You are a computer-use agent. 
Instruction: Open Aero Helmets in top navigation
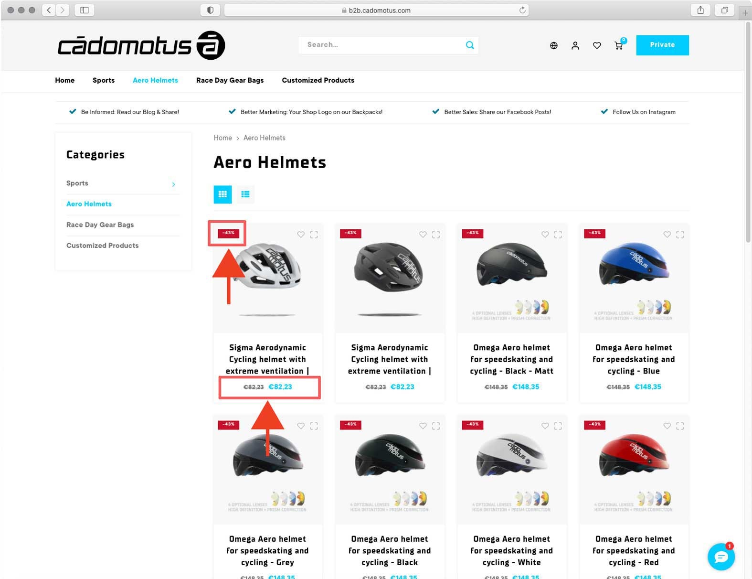coord(155,80)
